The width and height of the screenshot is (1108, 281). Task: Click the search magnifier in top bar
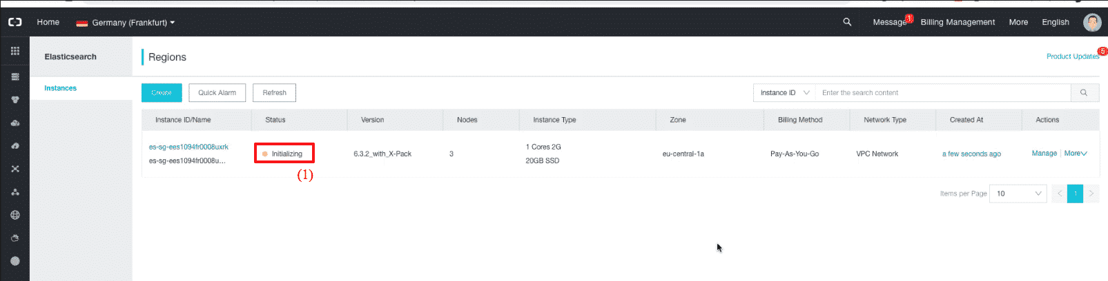pos(847,22)
